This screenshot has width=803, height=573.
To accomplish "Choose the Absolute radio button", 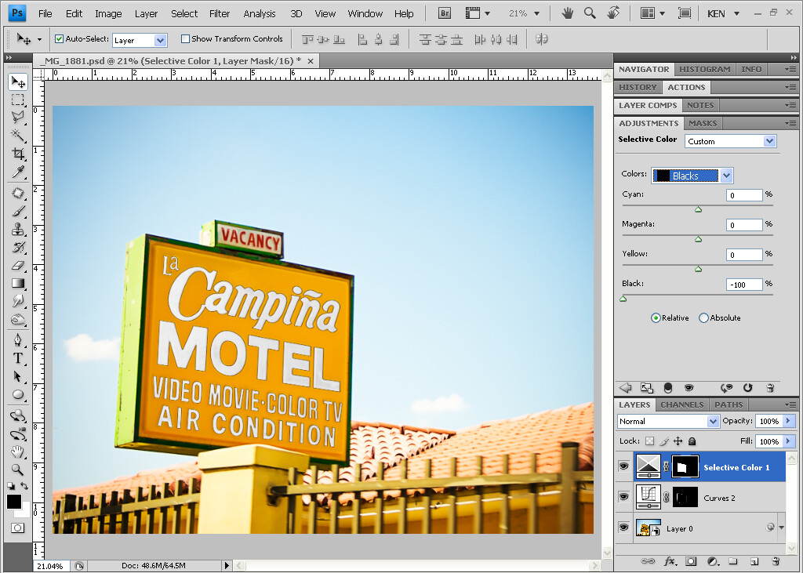I will click(703, 318).
